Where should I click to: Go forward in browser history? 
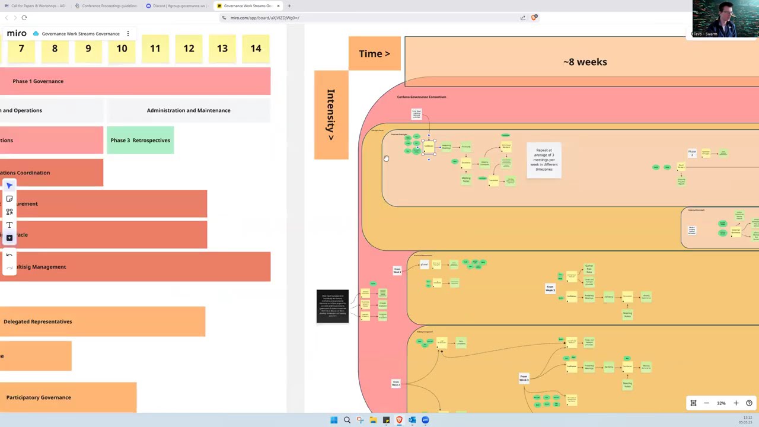pyautogui.click(x=15, y=18)
